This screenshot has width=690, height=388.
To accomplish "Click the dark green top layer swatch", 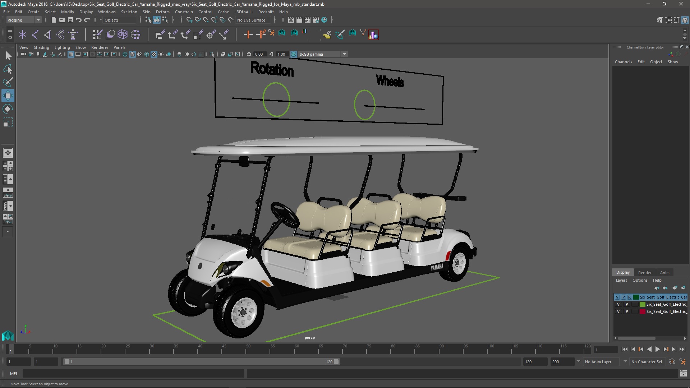I will tap(636, 297).
